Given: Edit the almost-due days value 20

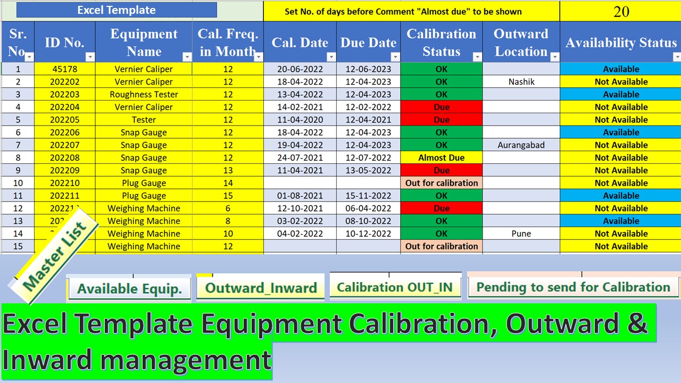Looking at the screenshot, I should click(x=620, y=11).
